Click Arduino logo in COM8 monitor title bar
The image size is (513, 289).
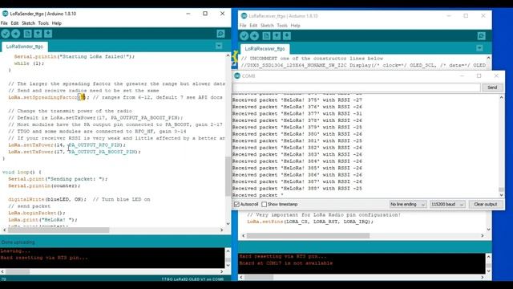(x=237, y=75)
